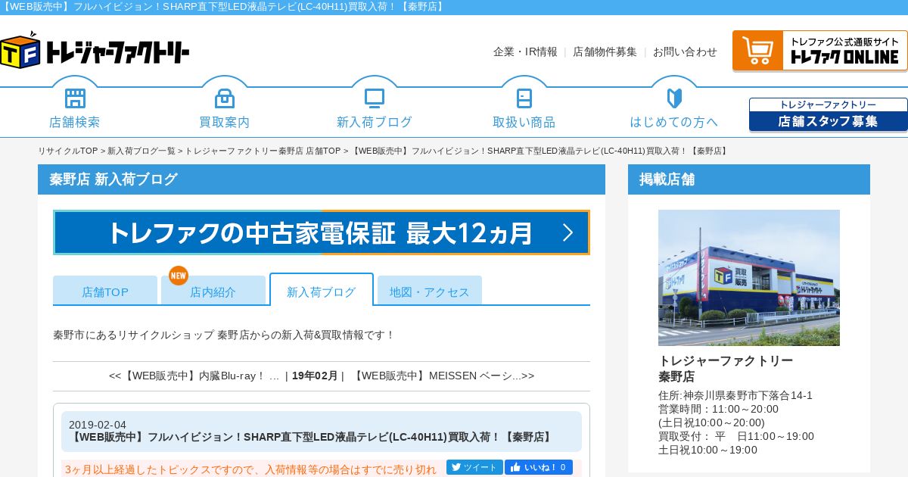Switch to the 地図・アクセス tab
Screen dimensions: 908x477
[430, 291]
